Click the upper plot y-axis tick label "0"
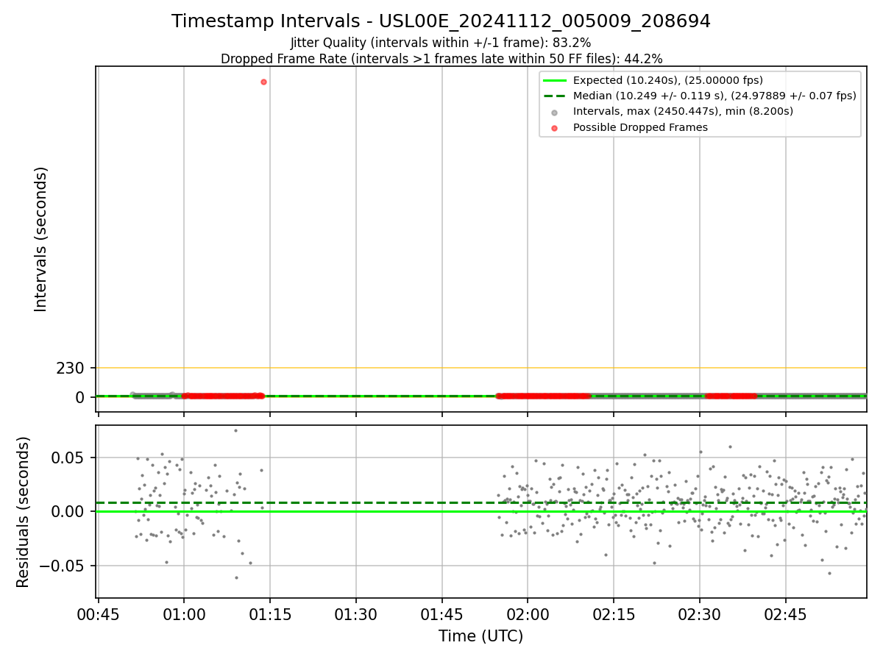Image resolution: width=883 pixels, height=662 pixels. pyautogui.click(x=81, y=397)
